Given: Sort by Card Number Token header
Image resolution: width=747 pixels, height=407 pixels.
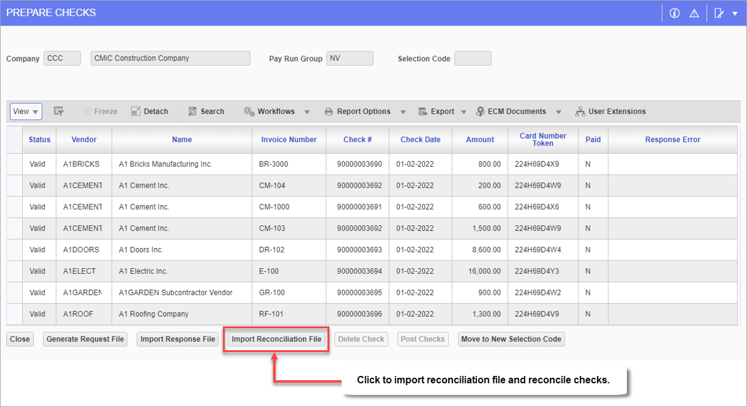Looking at the screenshot, I should click(543, 139).
